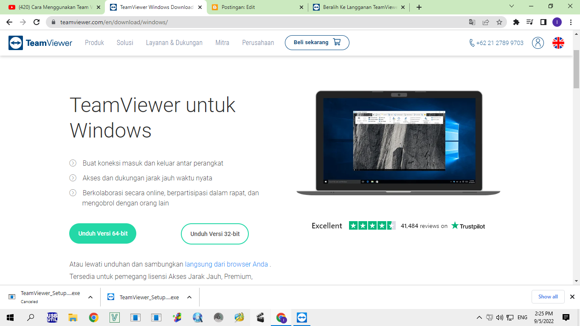Launch USB UTIL from the taskbar

[x=52, y=317]
